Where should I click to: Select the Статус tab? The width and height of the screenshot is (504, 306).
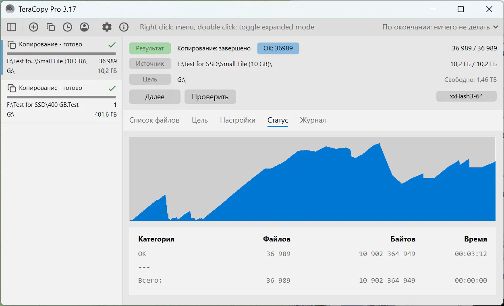coord(278,120)
